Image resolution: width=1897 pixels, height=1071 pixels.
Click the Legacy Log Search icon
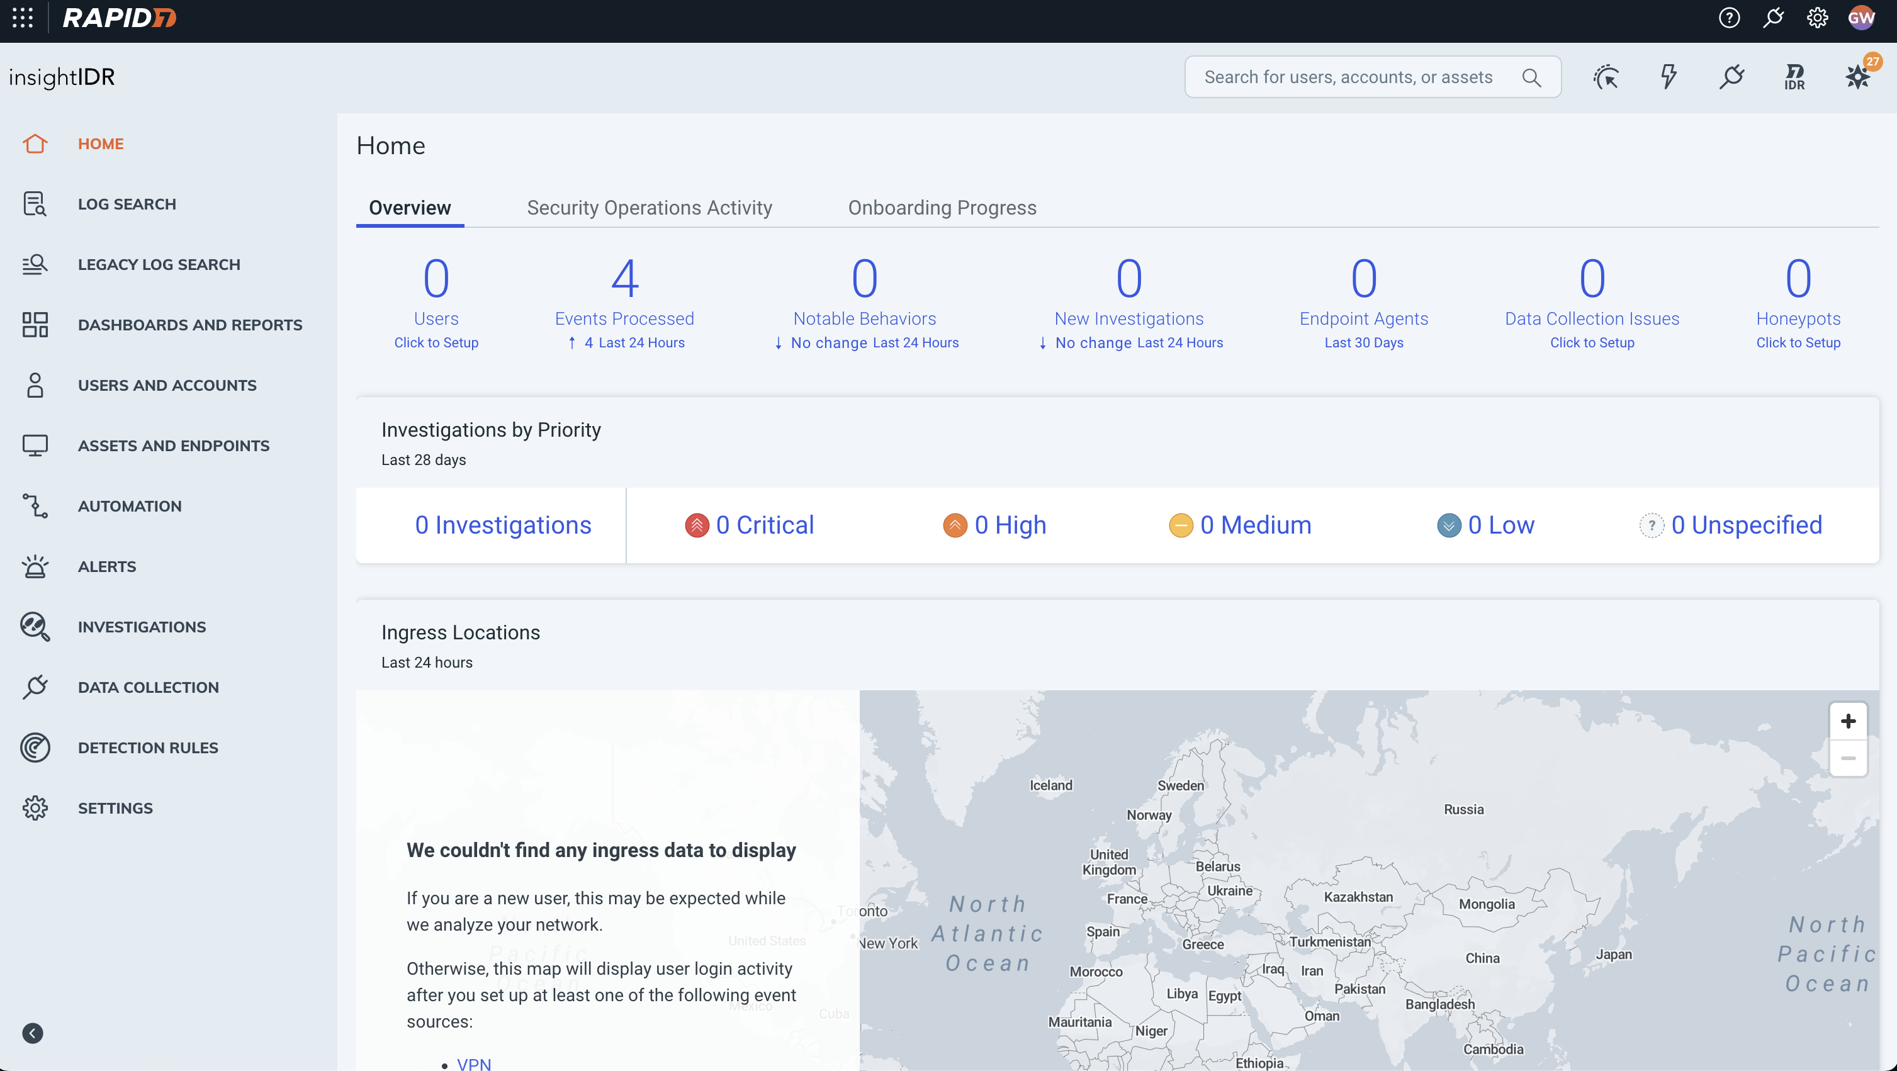pyautogui.click(x=35, y=264)
